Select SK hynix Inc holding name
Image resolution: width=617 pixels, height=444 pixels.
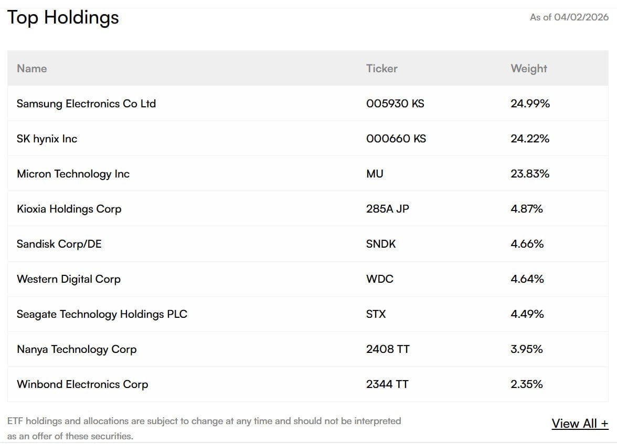click(x=47, y=139)
